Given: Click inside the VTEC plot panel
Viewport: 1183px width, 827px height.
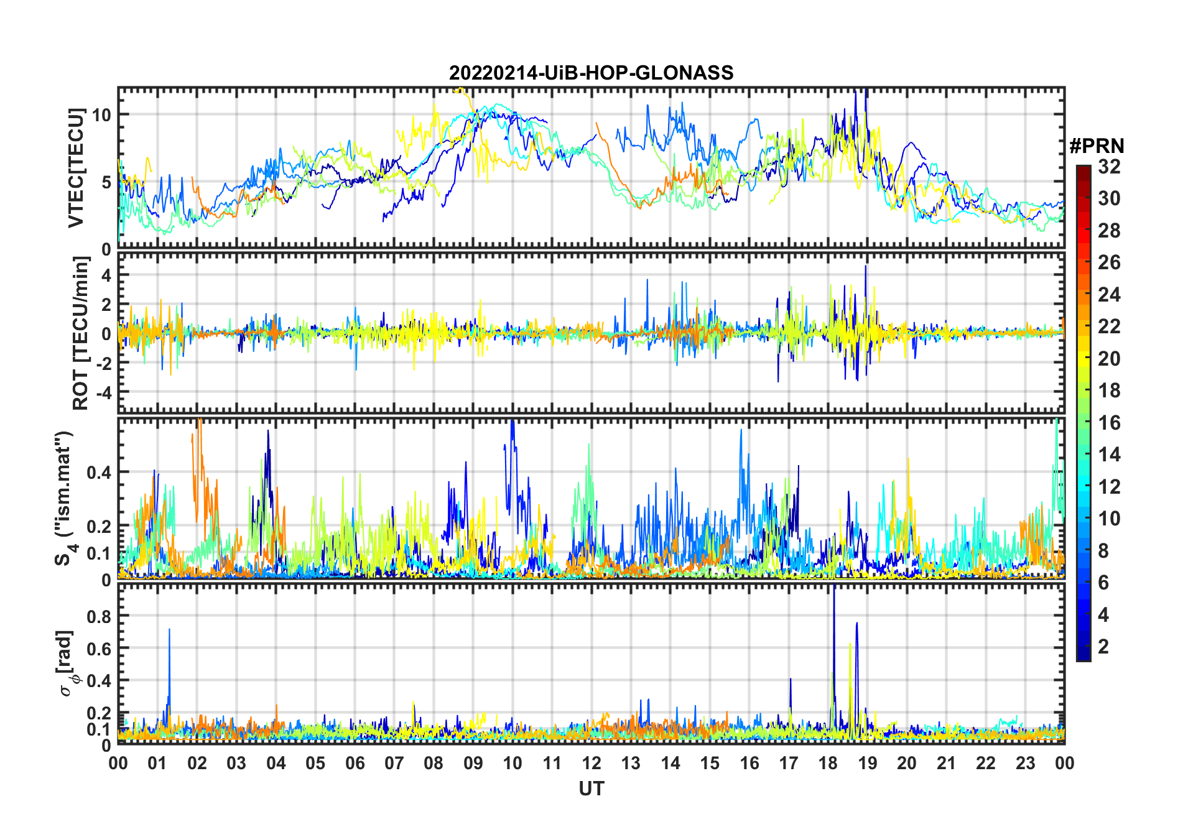Looking at the screenshot, I should 591,168.
